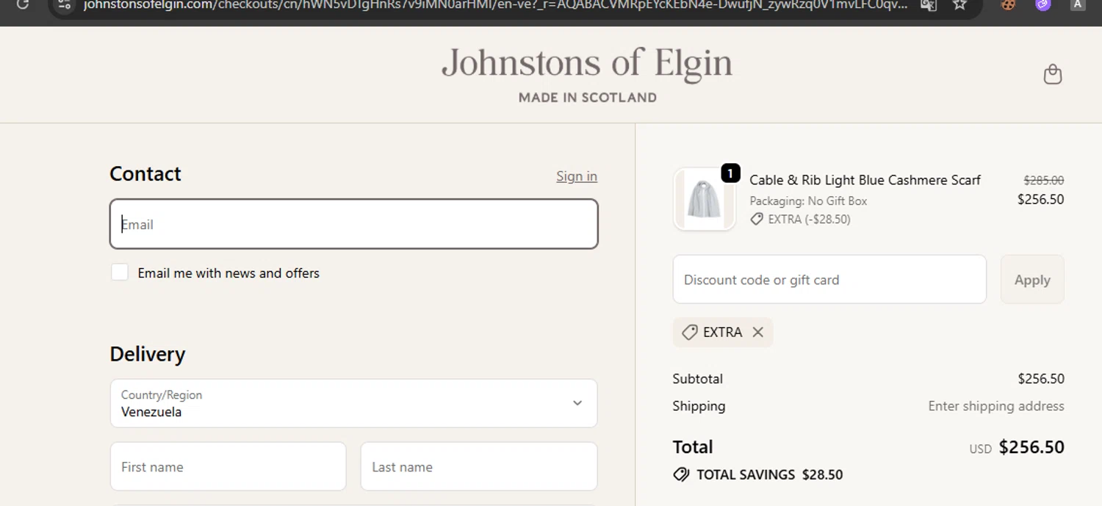Click the Cable & Rib Light Blue Cashmere Scarf title
Viewport: 1102px width, 506px height.
click(865, 180)
